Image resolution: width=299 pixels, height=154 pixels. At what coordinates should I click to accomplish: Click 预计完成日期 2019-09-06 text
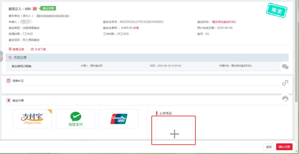[215, 28]
